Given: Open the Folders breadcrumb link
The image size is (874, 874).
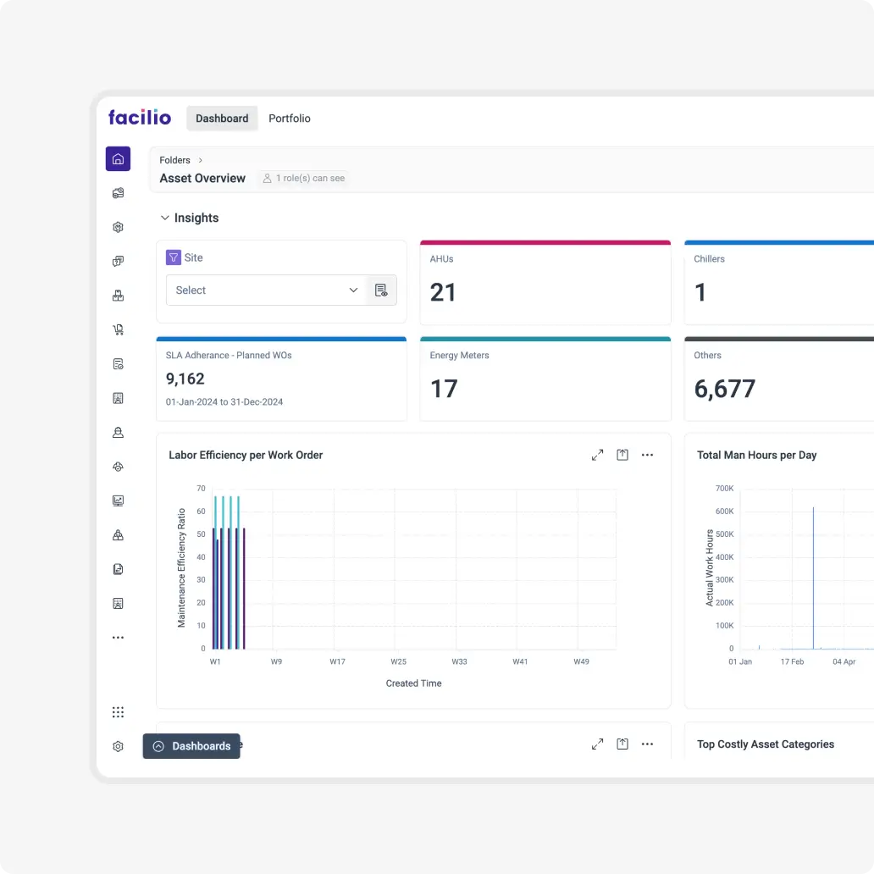Looking at the screenshot, I should 174,160.
